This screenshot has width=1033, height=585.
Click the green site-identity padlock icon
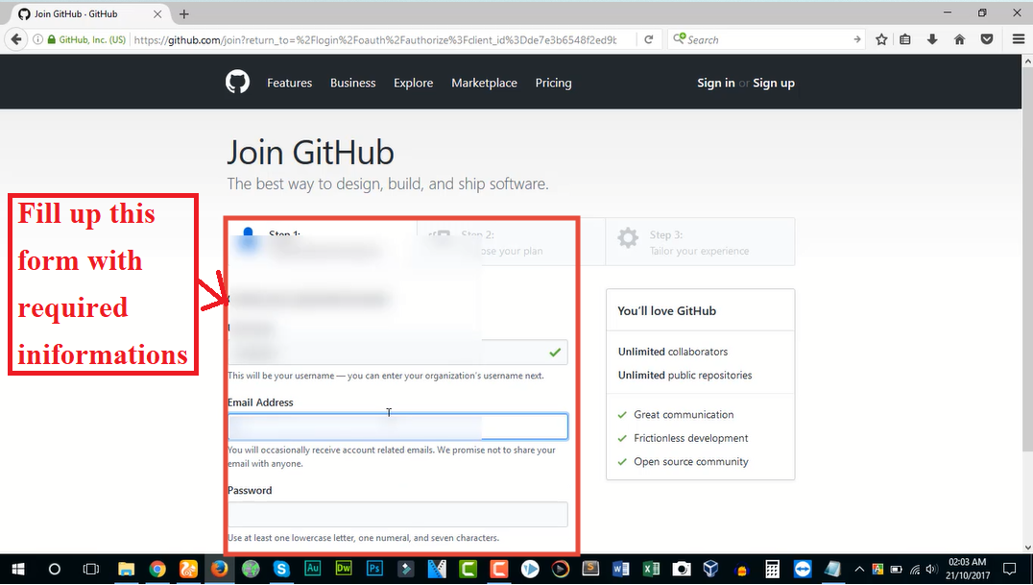(52, 39)
